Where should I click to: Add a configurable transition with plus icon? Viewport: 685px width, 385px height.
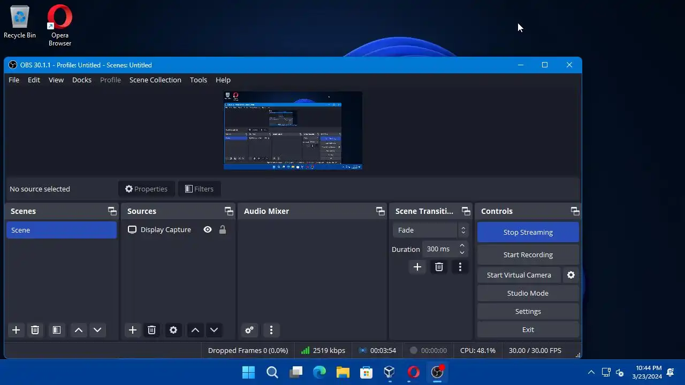[x=417, y=267]
